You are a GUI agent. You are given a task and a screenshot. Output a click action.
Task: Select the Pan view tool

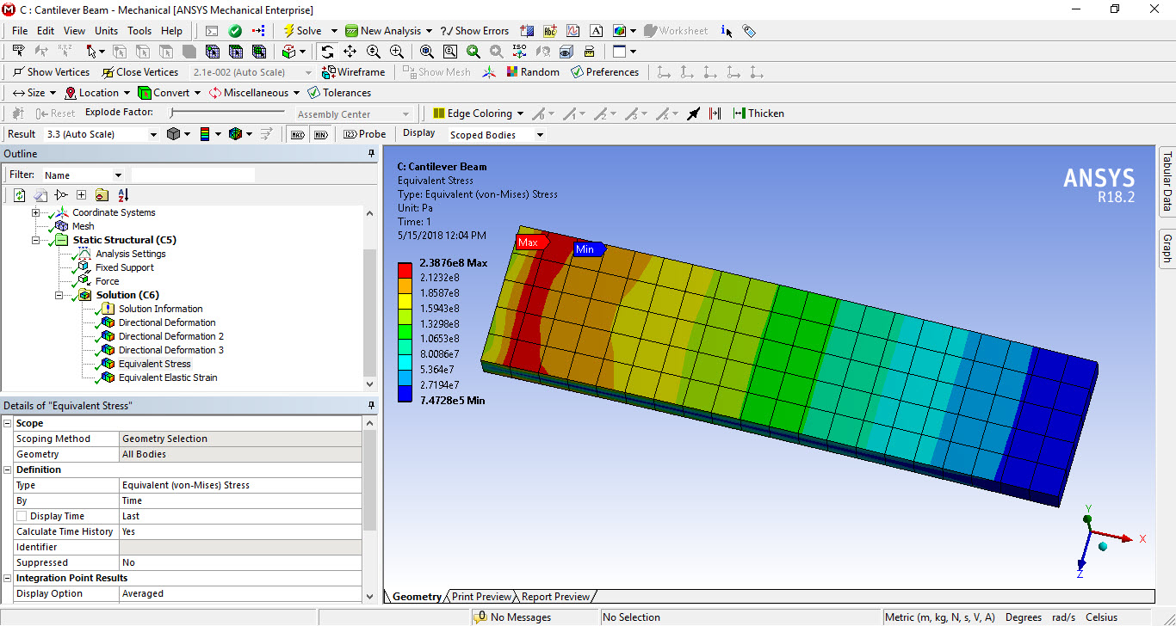tap(350, 52)
